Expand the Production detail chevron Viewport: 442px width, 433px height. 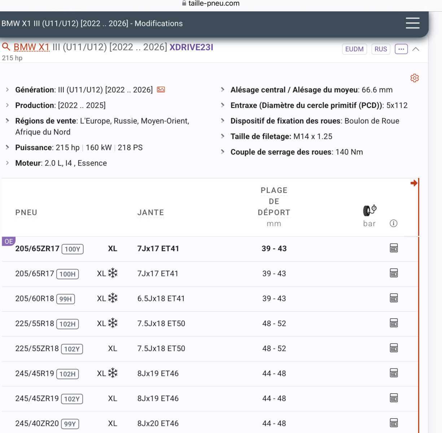click(x=7, y=105)
